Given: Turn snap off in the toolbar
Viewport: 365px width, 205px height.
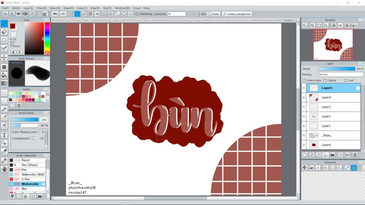Looking at the screenshot, I should pyautogui.click(x=77, y=14).
